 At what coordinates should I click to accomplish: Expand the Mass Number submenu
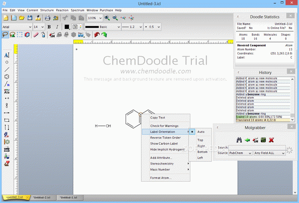click(x=166, y=170)
